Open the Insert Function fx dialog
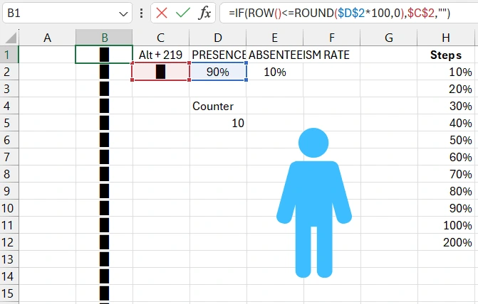The height and width of the screenshot is (304, 478). point(204,13)
